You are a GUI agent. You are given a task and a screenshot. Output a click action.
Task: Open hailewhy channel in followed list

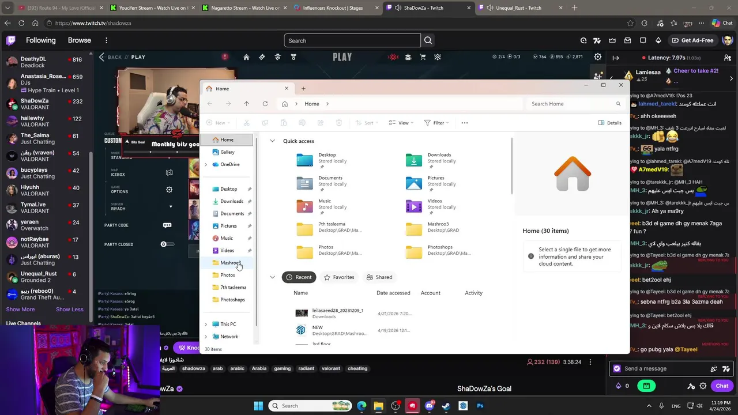(44, 121)
